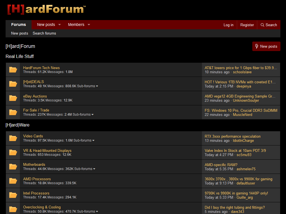Click the Register link
This screenshot has width=286, height=214.
pyautogui.click(x=247, y=25)
